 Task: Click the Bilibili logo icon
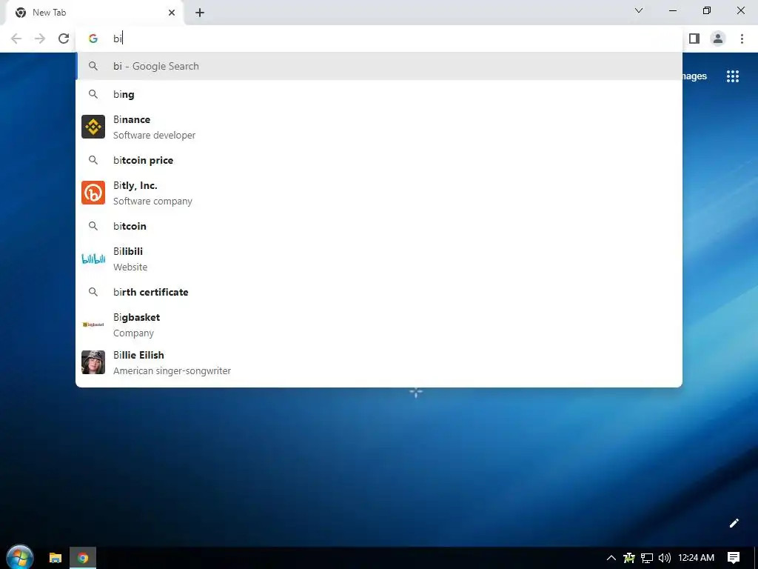[x=93, y=259]
